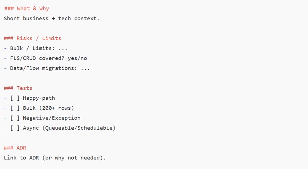The height and width of the screenshot is (170, 308).
Task: Click the Happy-path label text
Action: click(x=39, y=98)
